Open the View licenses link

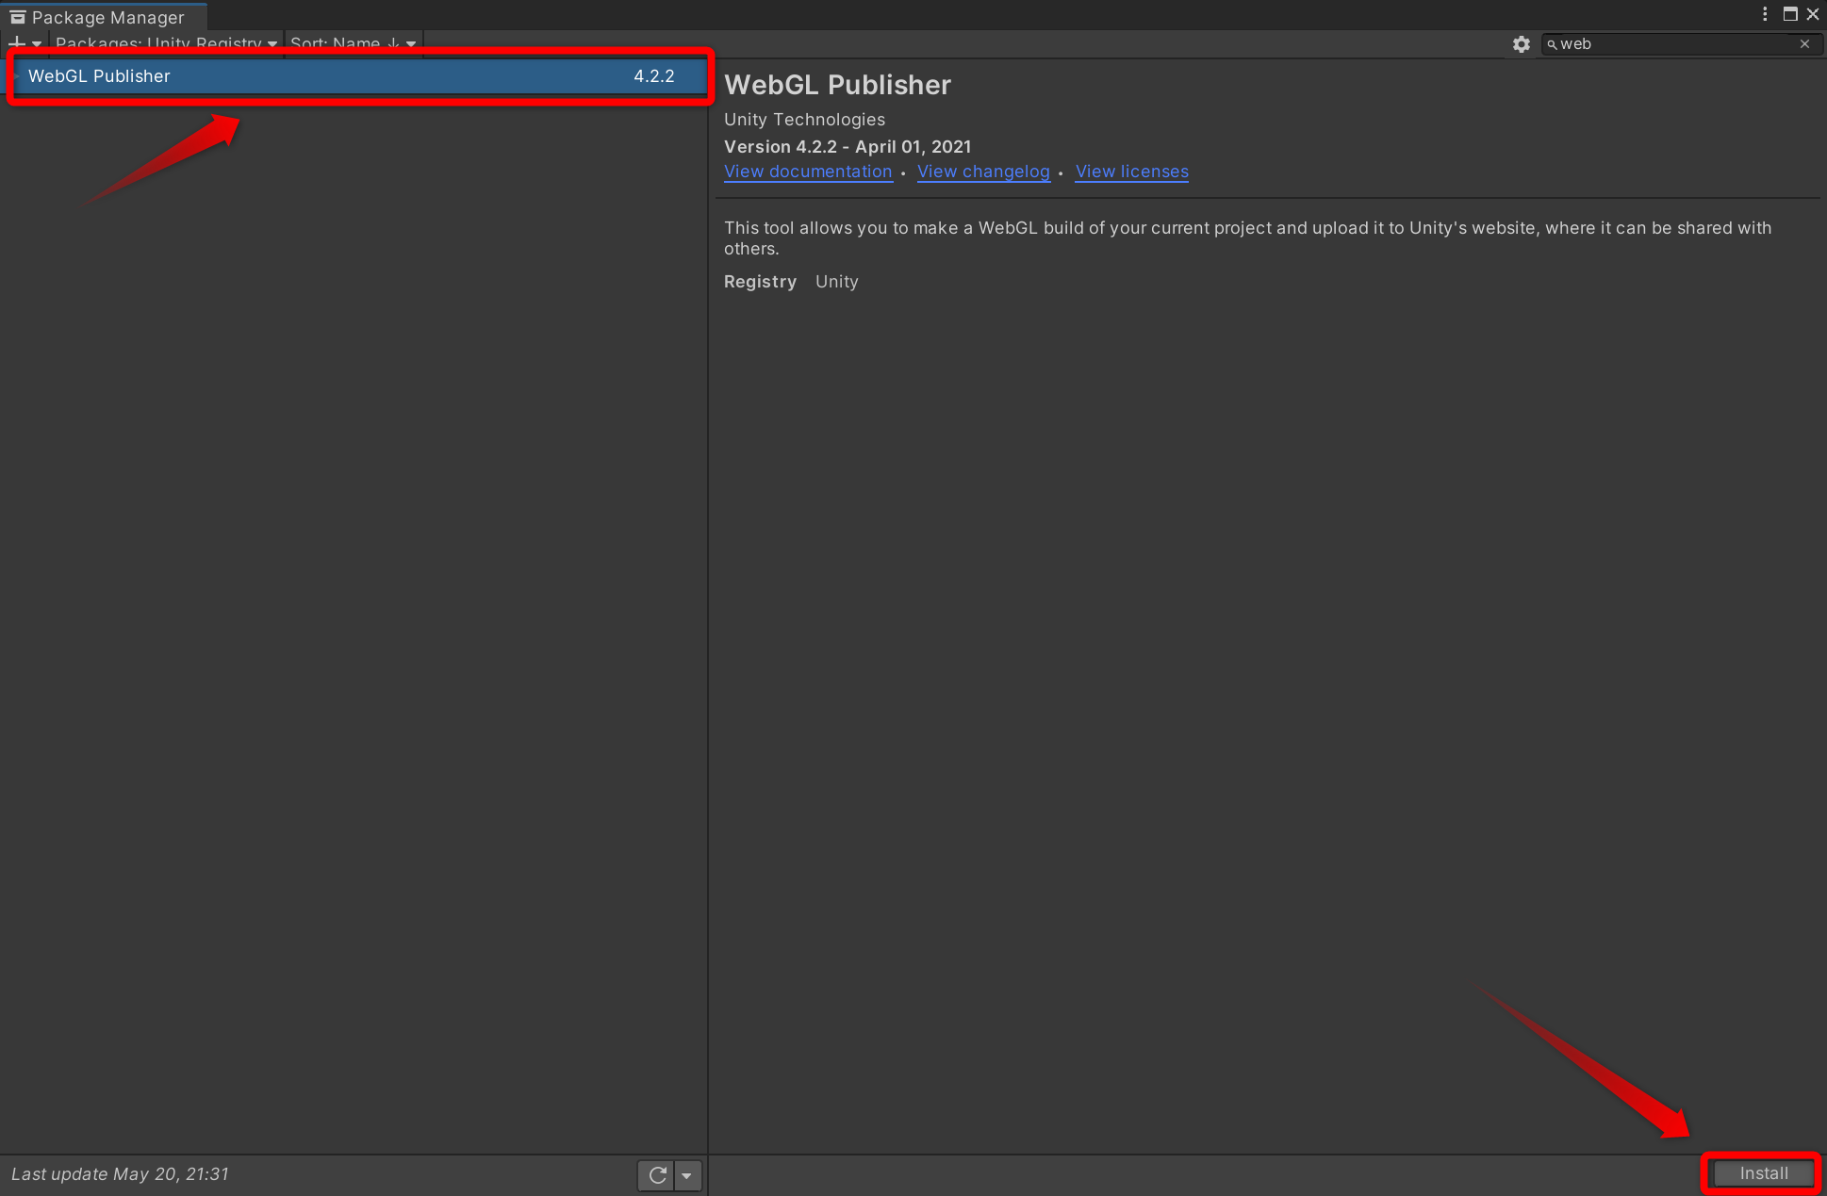click(x=1131, y=172)
